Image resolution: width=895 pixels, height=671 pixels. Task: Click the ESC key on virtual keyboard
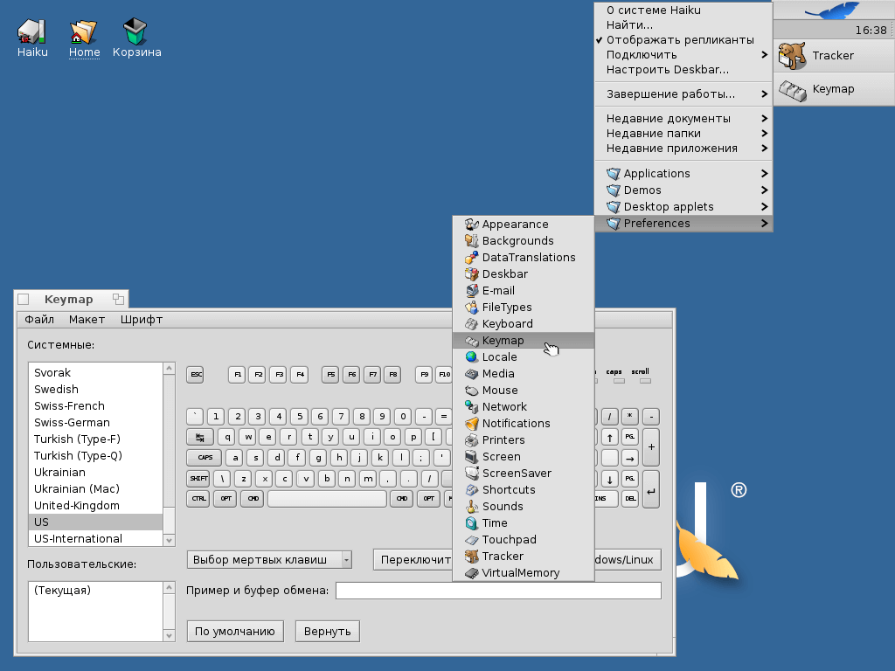click(195, 375)
